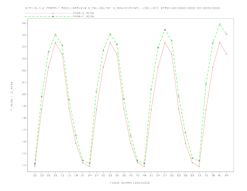Image resolution: width=247 pixels, height=191 pixels.
Task: Click y-axis tick label 17
Action: click(x=24, y=130)
